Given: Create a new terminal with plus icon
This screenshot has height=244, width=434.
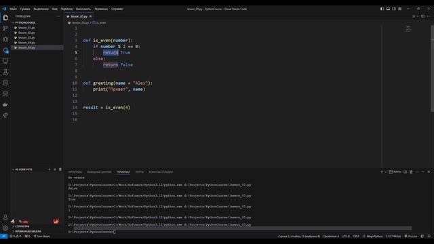Looking at the screenshot, I should click(x=382, y=171).
